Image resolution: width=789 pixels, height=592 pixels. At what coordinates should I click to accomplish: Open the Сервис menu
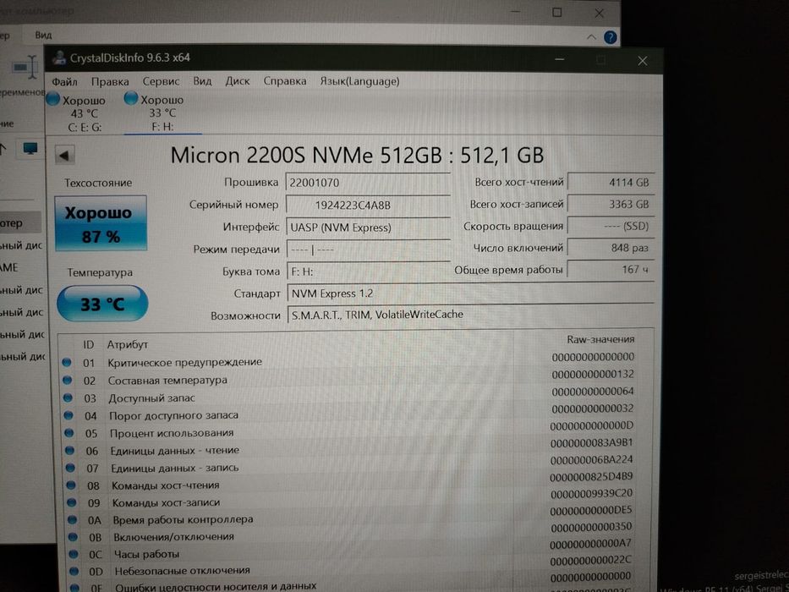161,81
